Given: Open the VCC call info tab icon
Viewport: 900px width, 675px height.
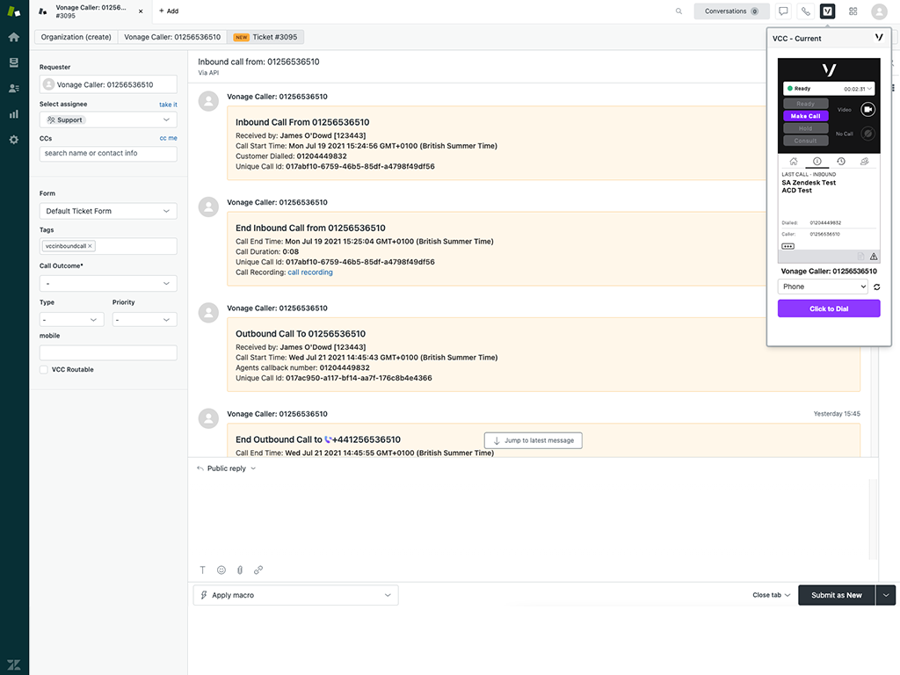Looking at the screenshot, I should 817,162.
